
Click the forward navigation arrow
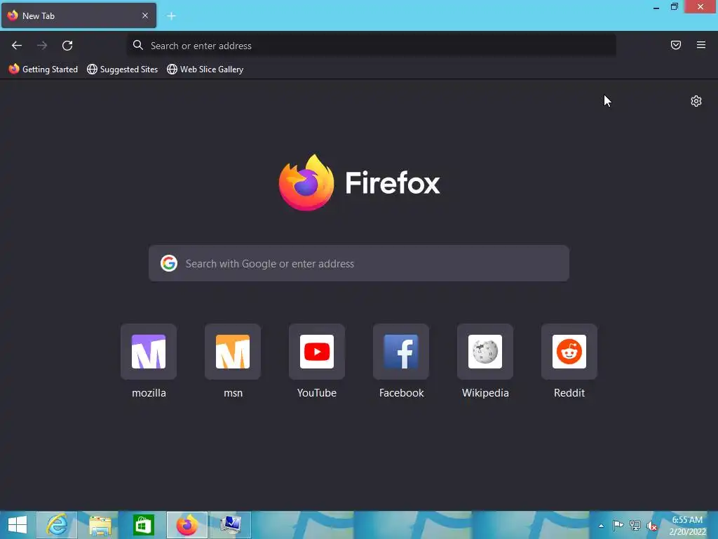click(42, 46)
